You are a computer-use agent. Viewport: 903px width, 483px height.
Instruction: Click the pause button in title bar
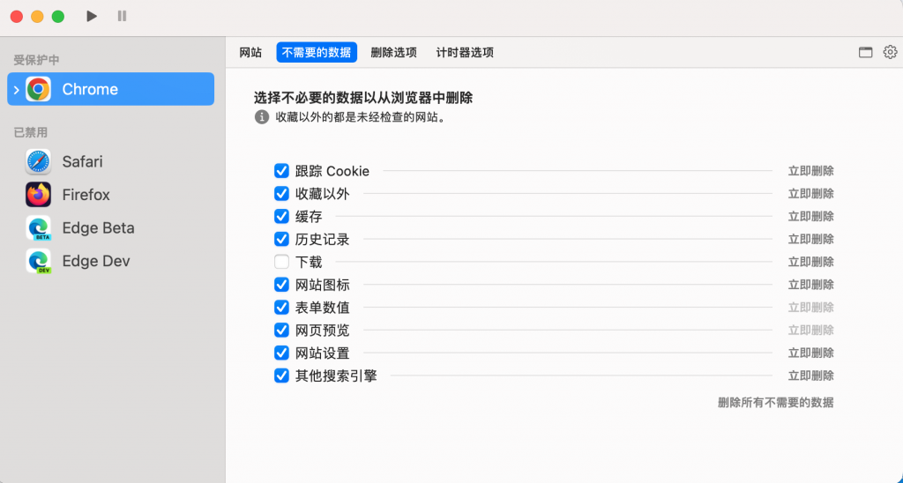coord(122,16)
